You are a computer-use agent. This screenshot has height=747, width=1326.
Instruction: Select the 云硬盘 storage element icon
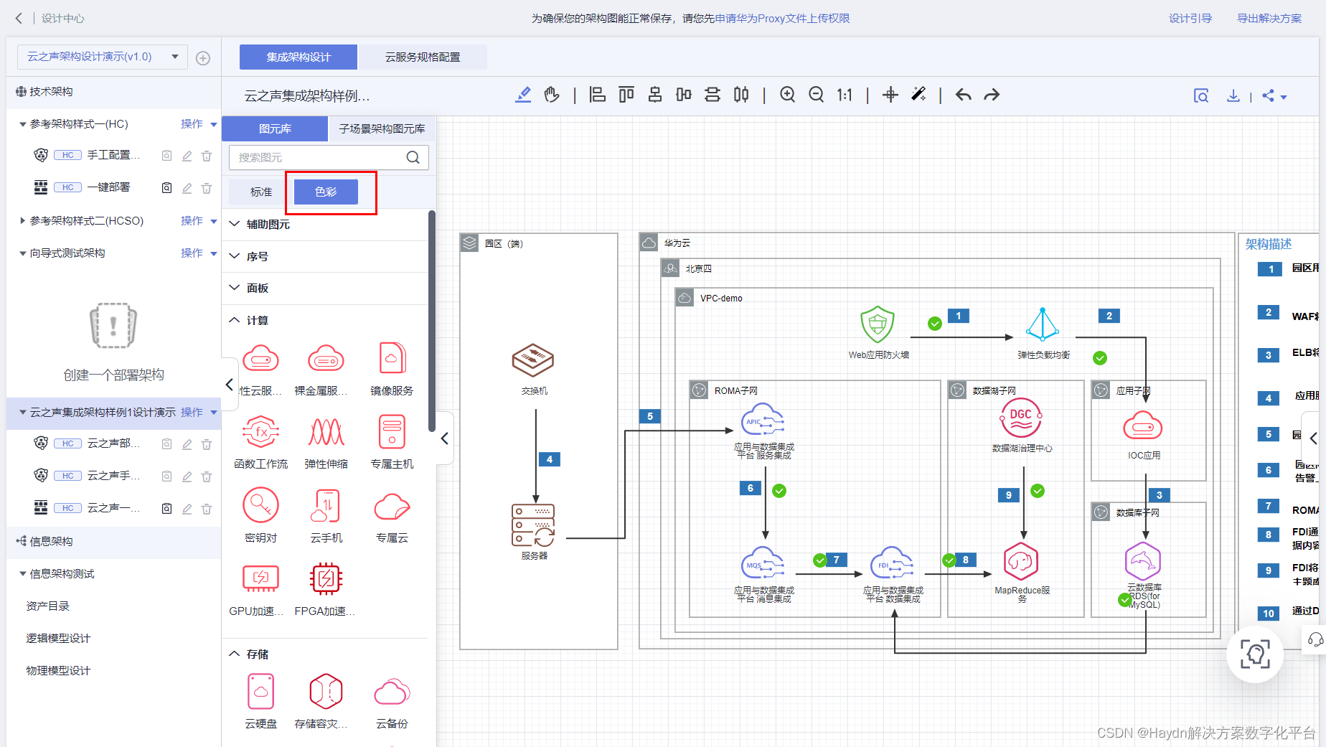tap(261, 692)
